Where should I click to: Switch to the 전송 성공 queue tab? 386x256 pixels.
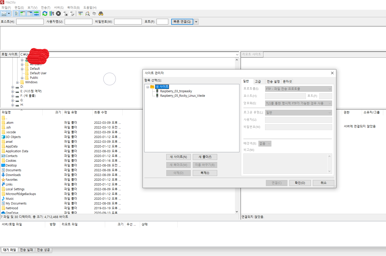pyautogui.click(x=43, y=250)
